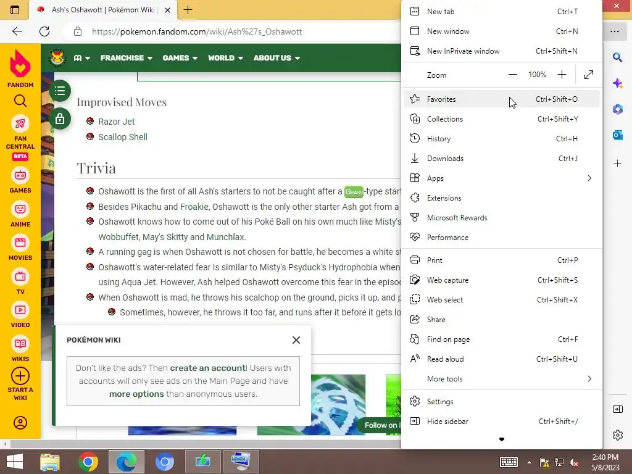This screenshot has width=632, height=474.
Task: Expand the Explore book-icon dropdown
Action: pos(82,58)
